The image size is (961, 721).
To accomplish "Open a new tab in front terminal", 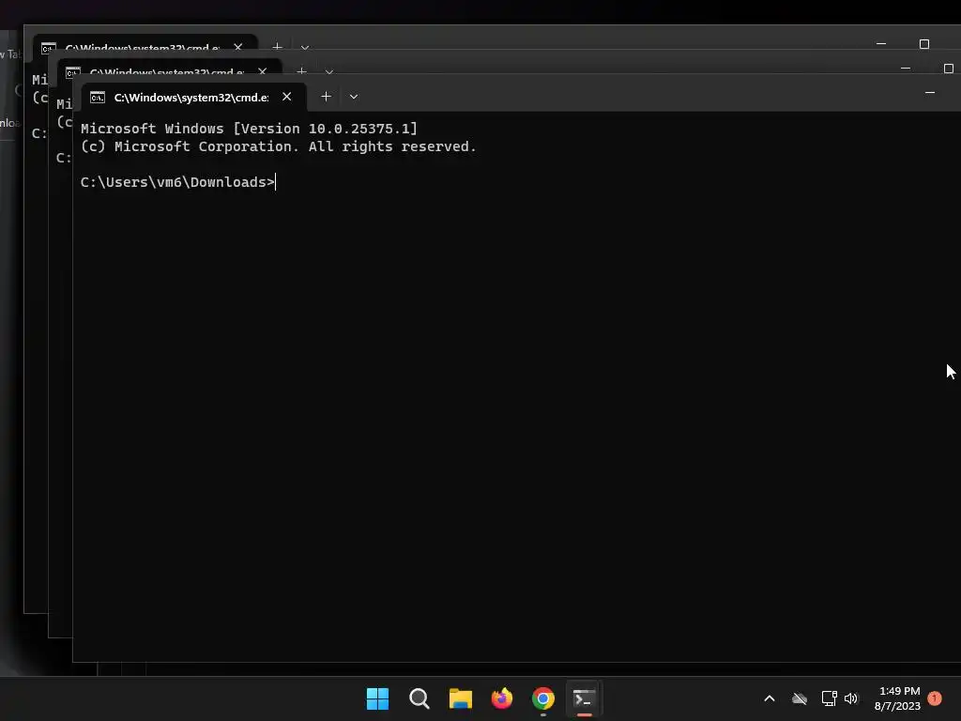I will (x=326, y=97).
